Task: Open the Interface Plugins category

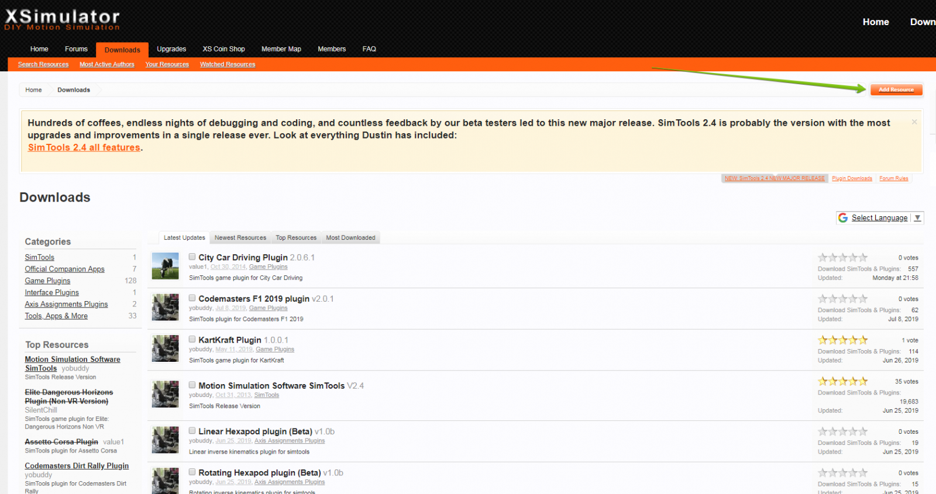Action: coord(51,292)
